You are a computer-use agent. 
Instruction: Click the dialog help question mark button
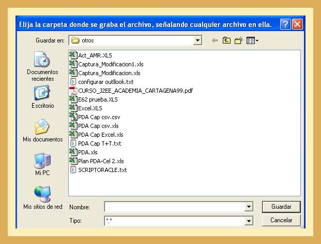[285, 24]
